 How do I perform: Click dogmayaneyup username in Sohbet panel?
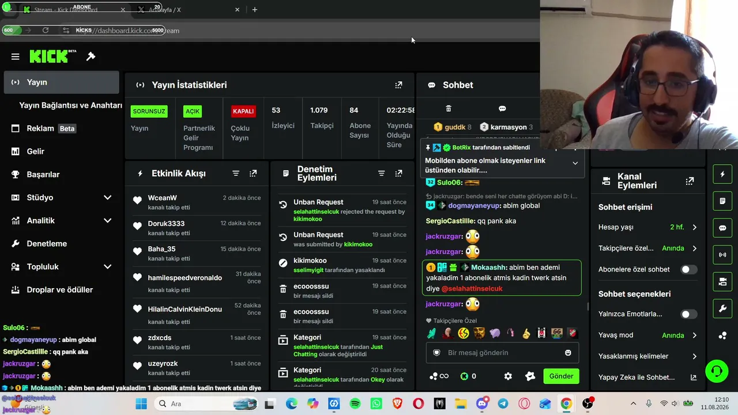(x=474, y=206)
